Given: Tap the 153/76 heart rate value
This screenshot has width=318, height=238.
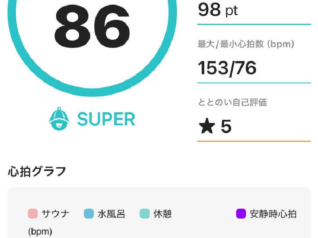Looking at the screenshot, I should tap(227, 68).
